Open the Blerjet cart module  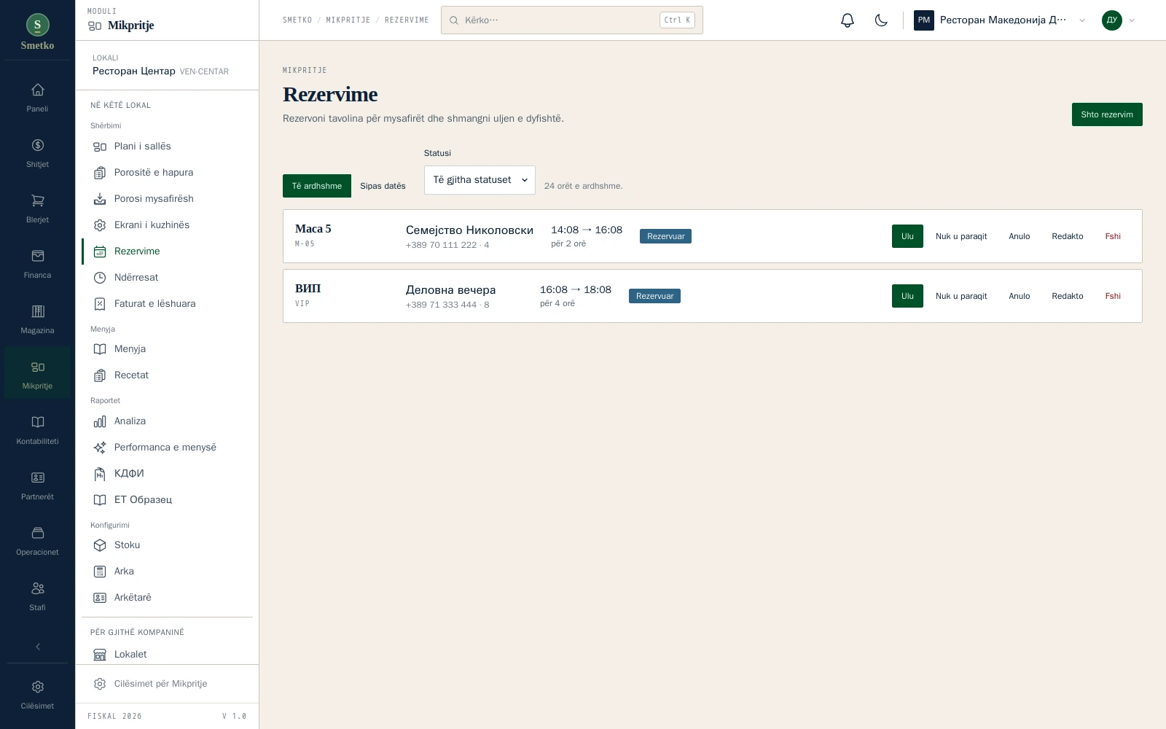tap(37, 208)
